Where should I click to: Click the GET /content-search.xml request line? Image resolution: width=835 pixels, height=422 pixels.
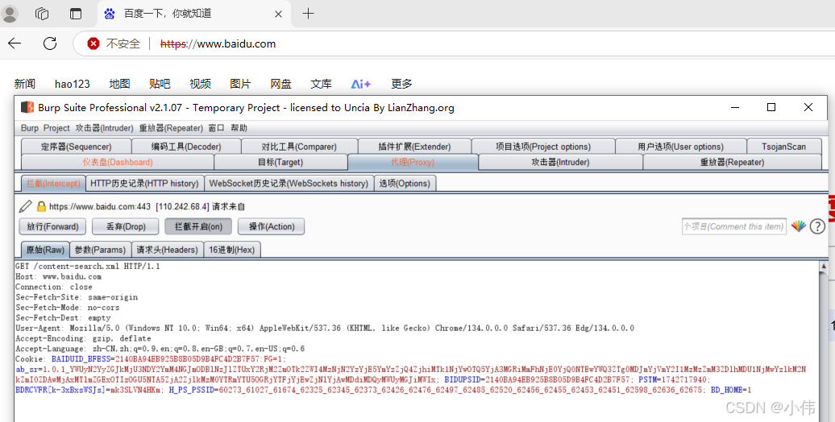[88, 266]
